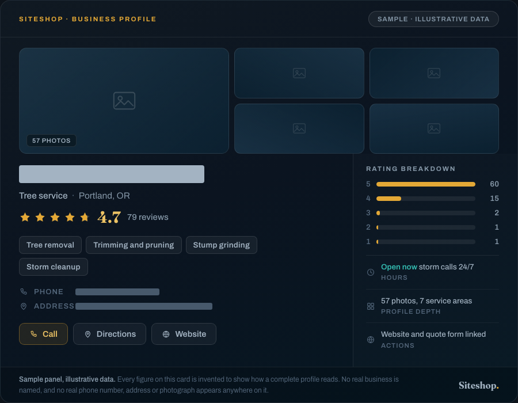
Task: Click the 57 PHOTOS badge
Action: coord(51,140)
